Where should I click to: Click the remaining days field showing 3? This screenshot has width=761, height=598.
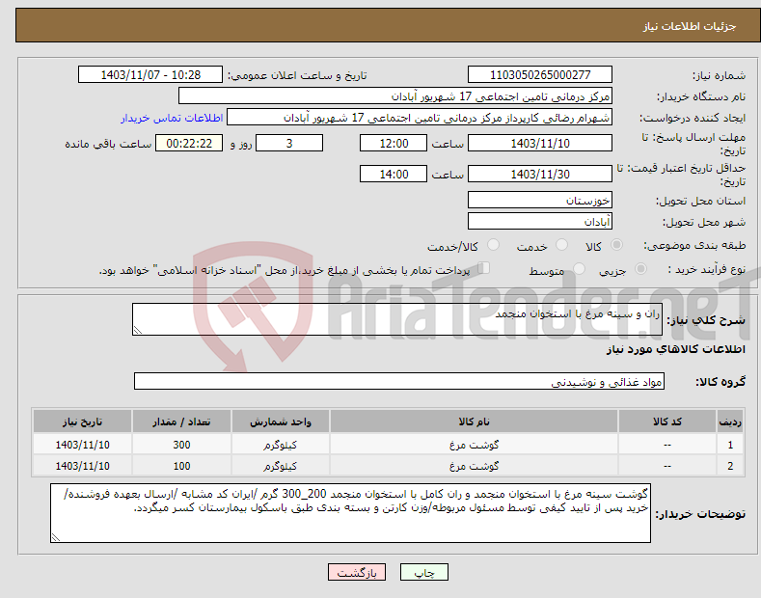point(289,143)
